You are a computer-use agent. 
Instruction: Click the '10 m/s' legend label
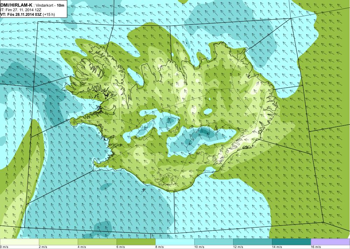click(199, 247)
